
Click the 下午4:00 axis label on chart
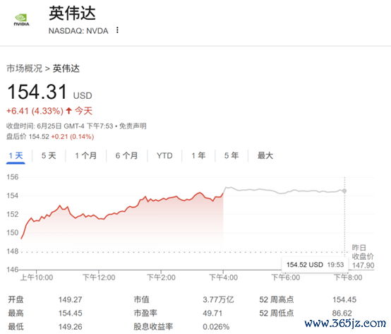click(x=223, y=278)
